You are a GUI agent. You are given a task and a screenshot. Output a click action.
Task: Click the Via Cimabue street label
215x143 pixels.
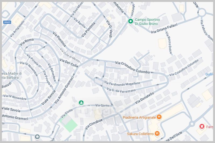[94, 124]
